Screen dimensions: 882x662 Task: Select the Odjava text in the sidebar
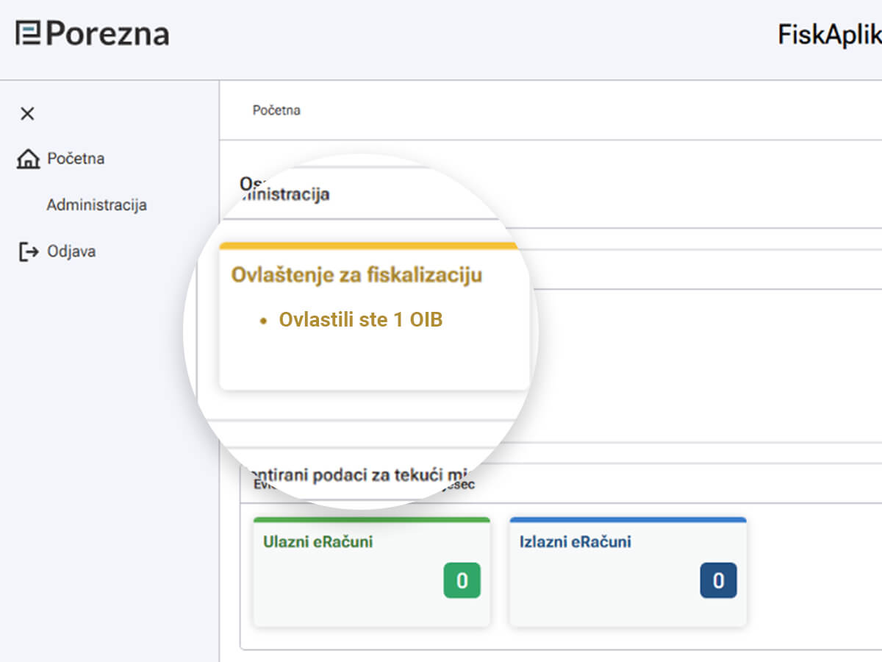click(x=71, y=252)
